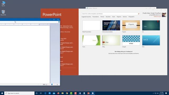
Task: Click the taskbar 'Type here to search' box
Action: [x=19, y=93]
